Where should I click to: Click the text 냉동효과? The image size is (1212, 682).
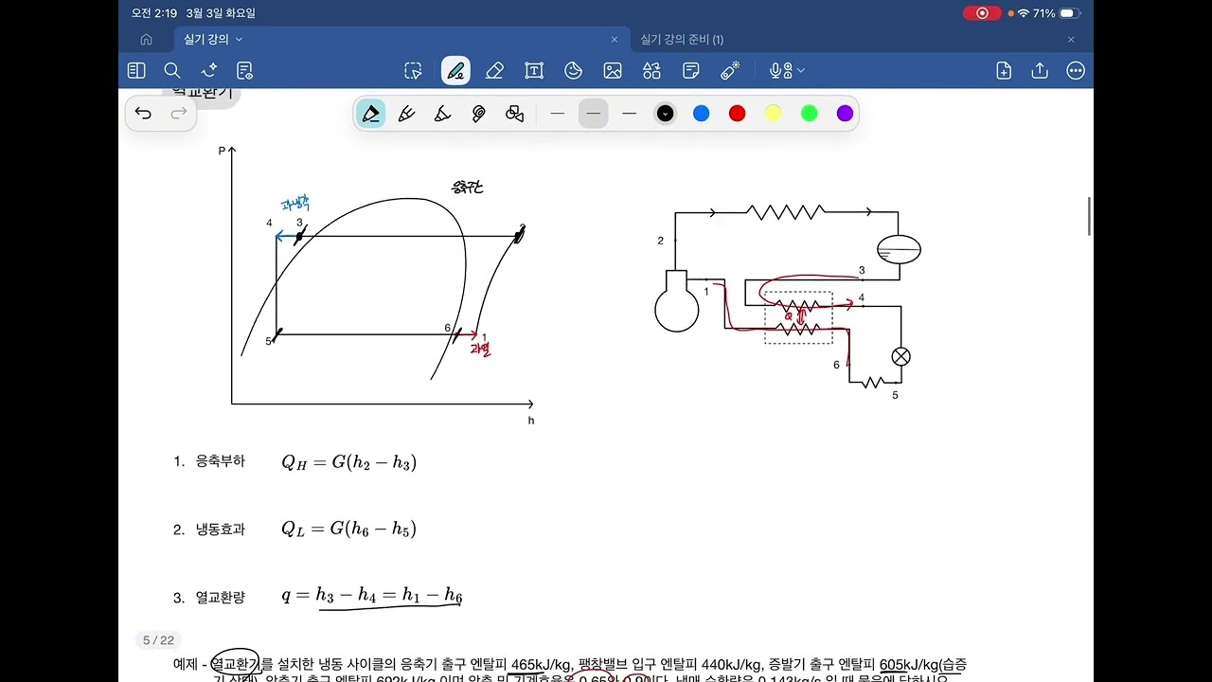[220, 529]
